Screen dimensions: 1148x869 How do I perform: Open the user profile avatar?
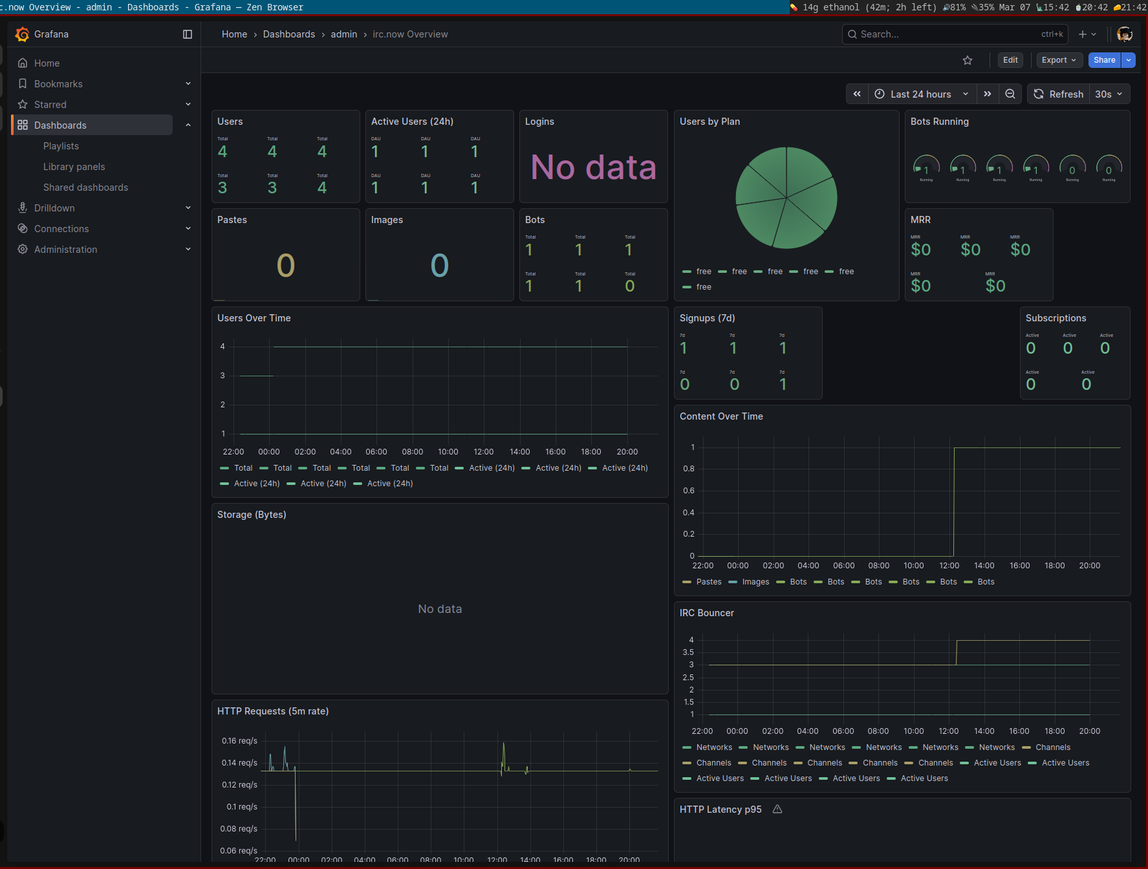point(1125,34)
